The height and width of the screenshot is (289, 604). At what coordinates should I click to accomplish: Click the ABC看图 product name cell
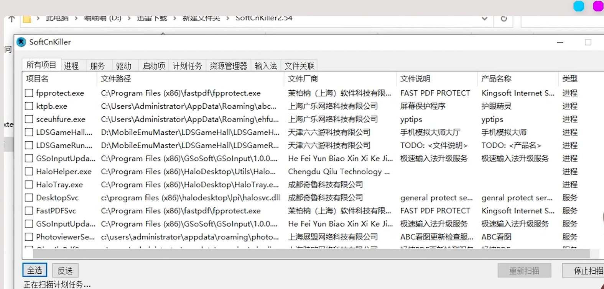496,237
